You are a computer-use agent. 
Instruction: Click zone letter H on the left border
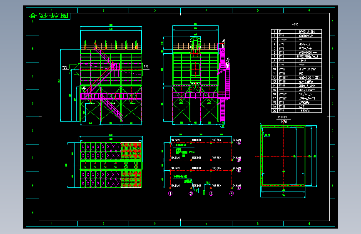tap(33, 213)
